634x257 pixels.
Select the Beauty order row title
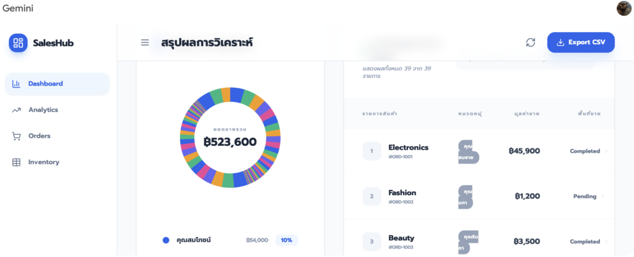pos(401,238)
